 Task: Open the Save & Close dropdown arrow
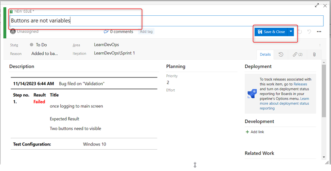point(291,32)
